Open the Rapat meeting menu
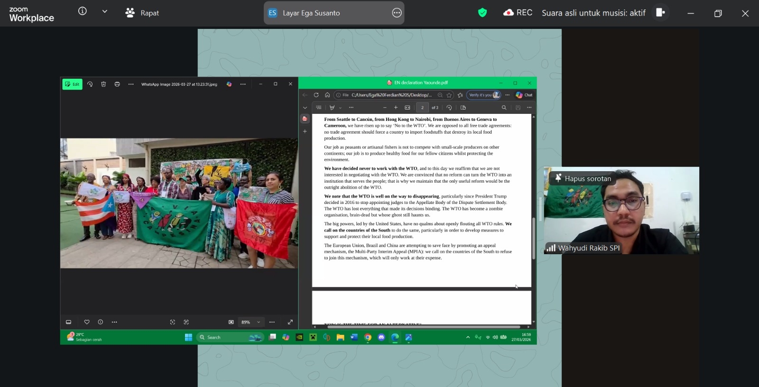759x387 pixels. [x=142, y=13]
